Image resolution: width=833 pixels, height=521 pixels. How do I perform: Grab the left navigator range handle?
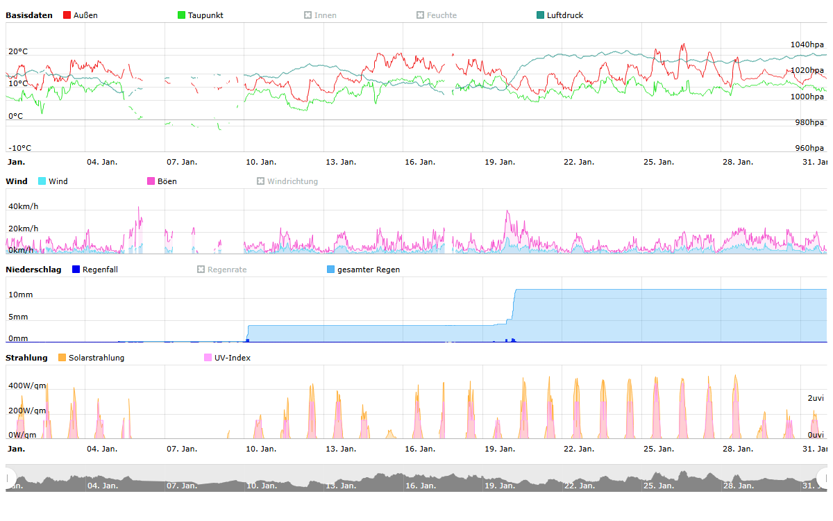10,477
